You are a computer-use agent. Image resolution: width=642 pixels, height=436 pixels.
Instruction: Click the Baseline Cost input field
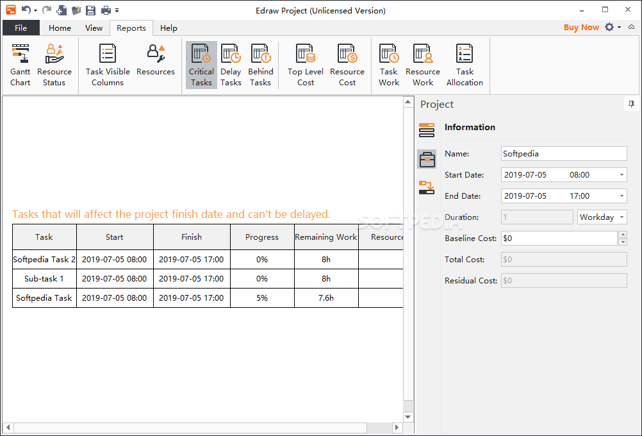(x=559, y=238)
